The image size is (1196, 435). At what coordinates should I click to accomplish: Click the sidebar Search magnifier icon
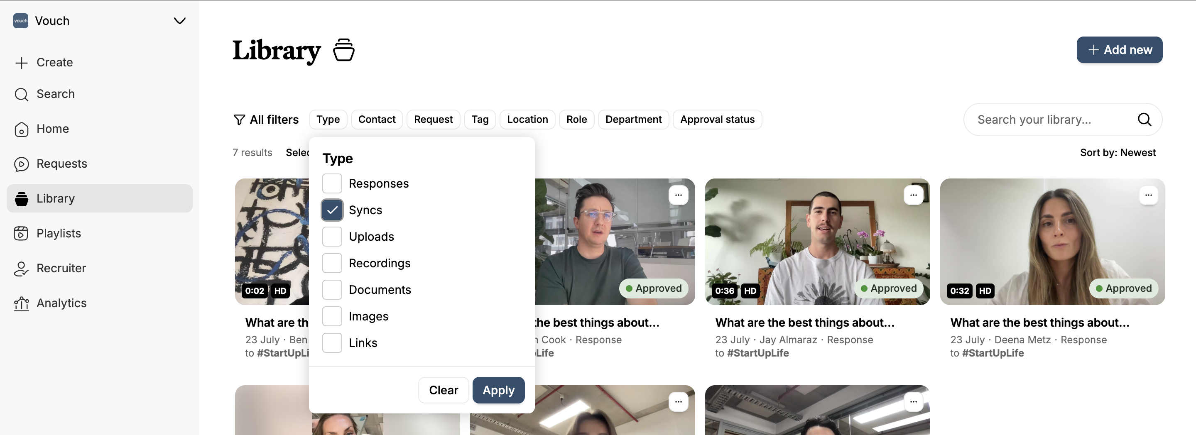tap(21, 94)
